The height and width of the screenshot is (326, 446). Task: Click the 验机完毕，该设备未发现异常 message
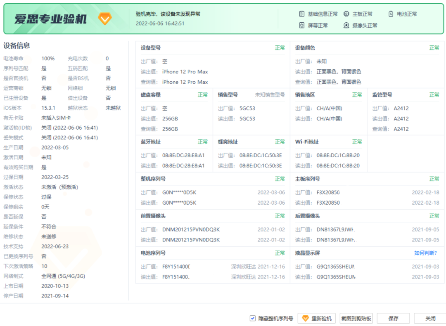pyautogui.click(x=168, y=14)
